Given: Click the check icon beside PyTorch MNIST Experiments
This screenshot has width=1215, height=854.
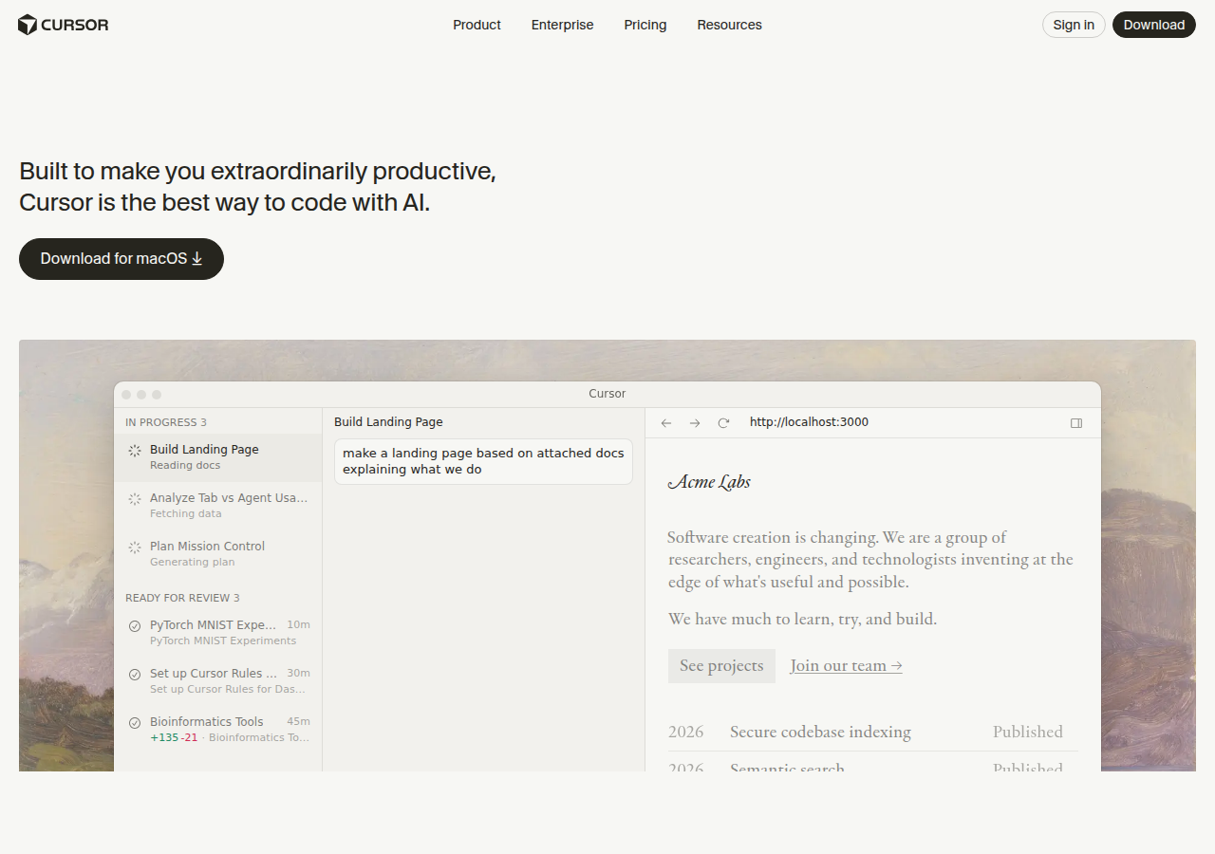Looking at the screenshot, I should [x=135, y=626].
